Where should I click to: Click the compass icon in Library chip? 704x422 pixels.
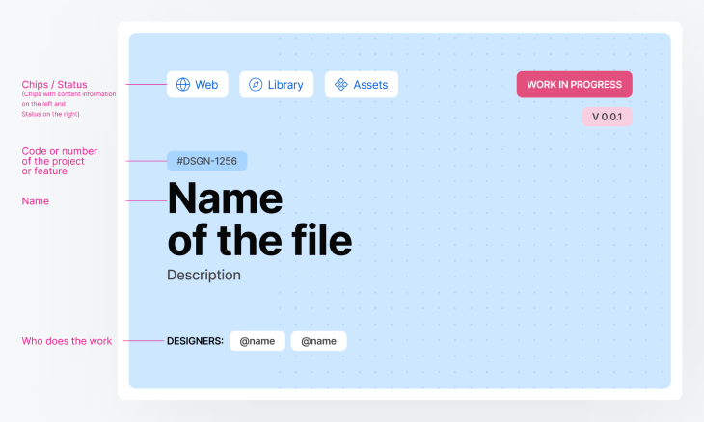[256, 85]
